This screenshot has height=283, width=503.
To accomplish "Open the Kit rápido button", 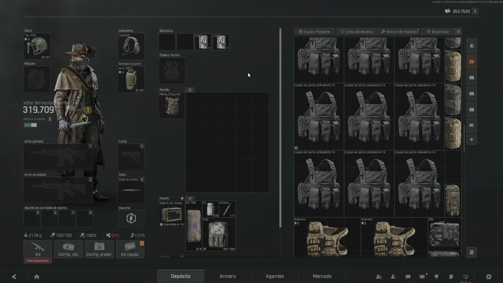I will pyautogui.click(x=130, y=249).
